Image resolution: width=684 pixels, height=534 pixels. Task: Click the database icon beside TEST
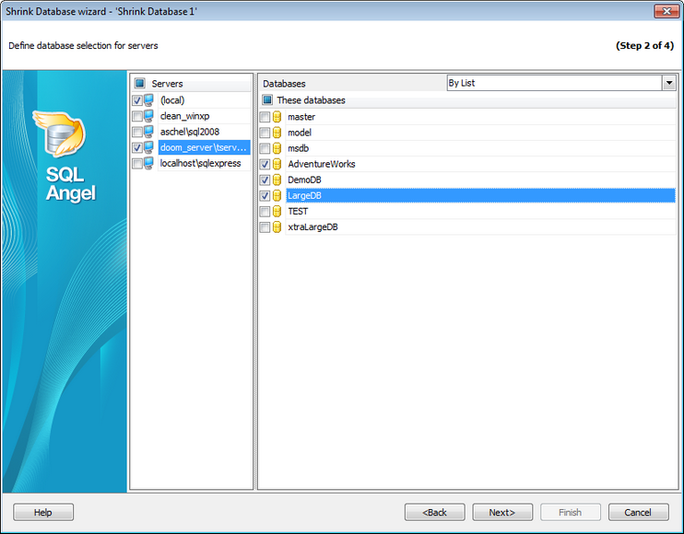point(277,211)
